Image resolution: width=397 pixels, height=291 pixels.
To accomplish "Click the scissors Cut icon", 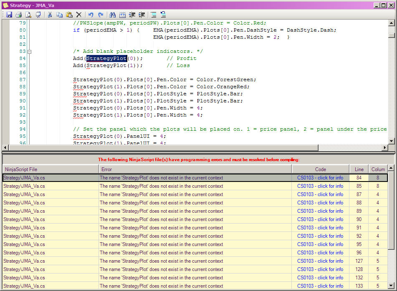I will (x=50, y=15).
